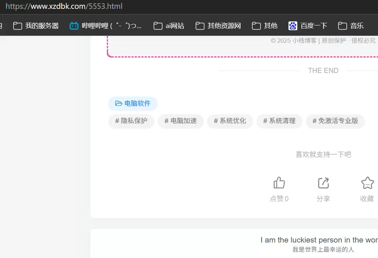Open the 电脑软件 category link
The image size is (378, 258).
coord(133,104)
